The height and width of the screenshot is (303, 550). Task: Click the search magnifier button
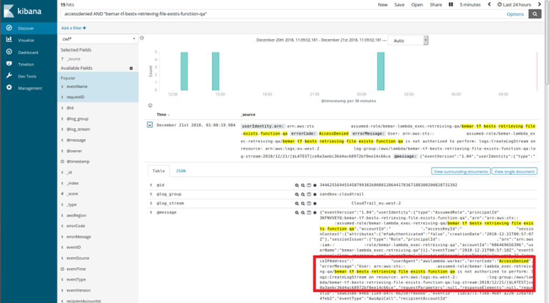535,14
